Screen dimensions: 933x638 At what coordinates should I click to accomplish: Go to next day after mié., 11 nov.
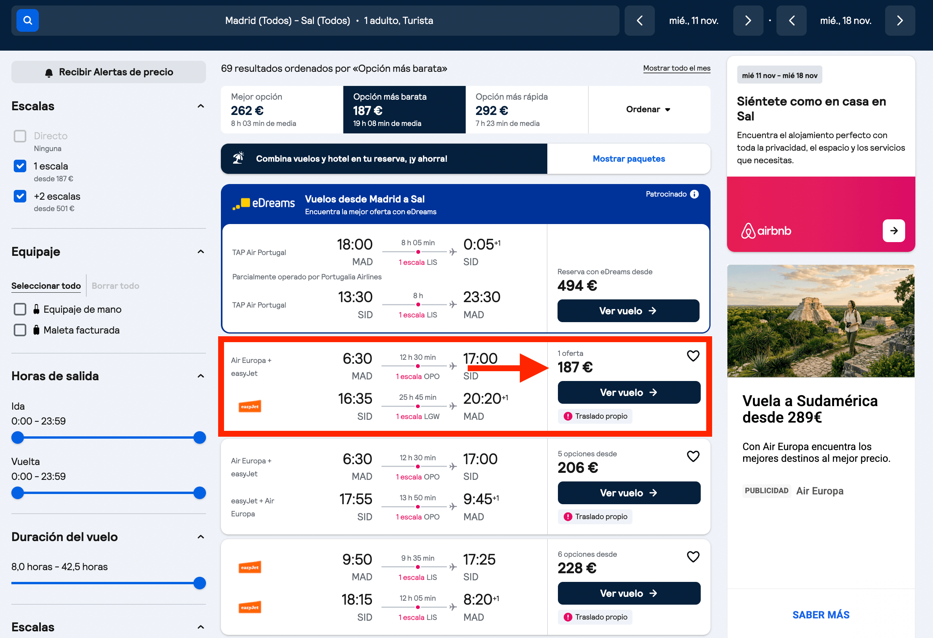[748, 20]
